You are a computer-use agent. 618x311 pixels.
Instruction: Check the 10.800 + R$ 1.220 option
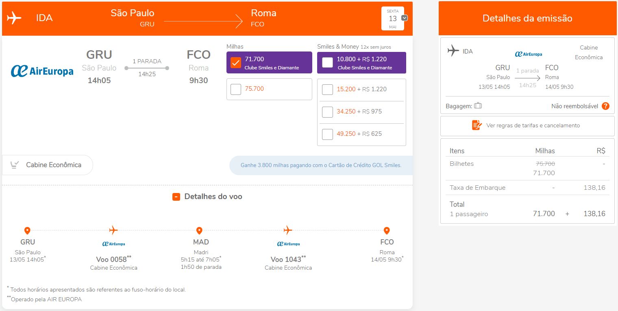pyautogui.click(x=327, y=63)
